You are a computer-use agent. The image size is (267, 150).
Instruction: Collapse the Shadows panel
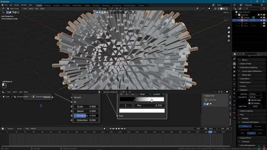point(252,90)
